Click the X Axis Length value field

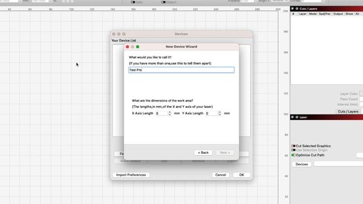click(x=162, y=113)
